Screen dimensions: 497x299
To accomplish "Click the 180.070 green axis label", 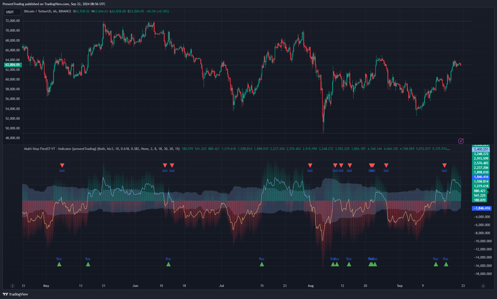I will tap(479, 200).
